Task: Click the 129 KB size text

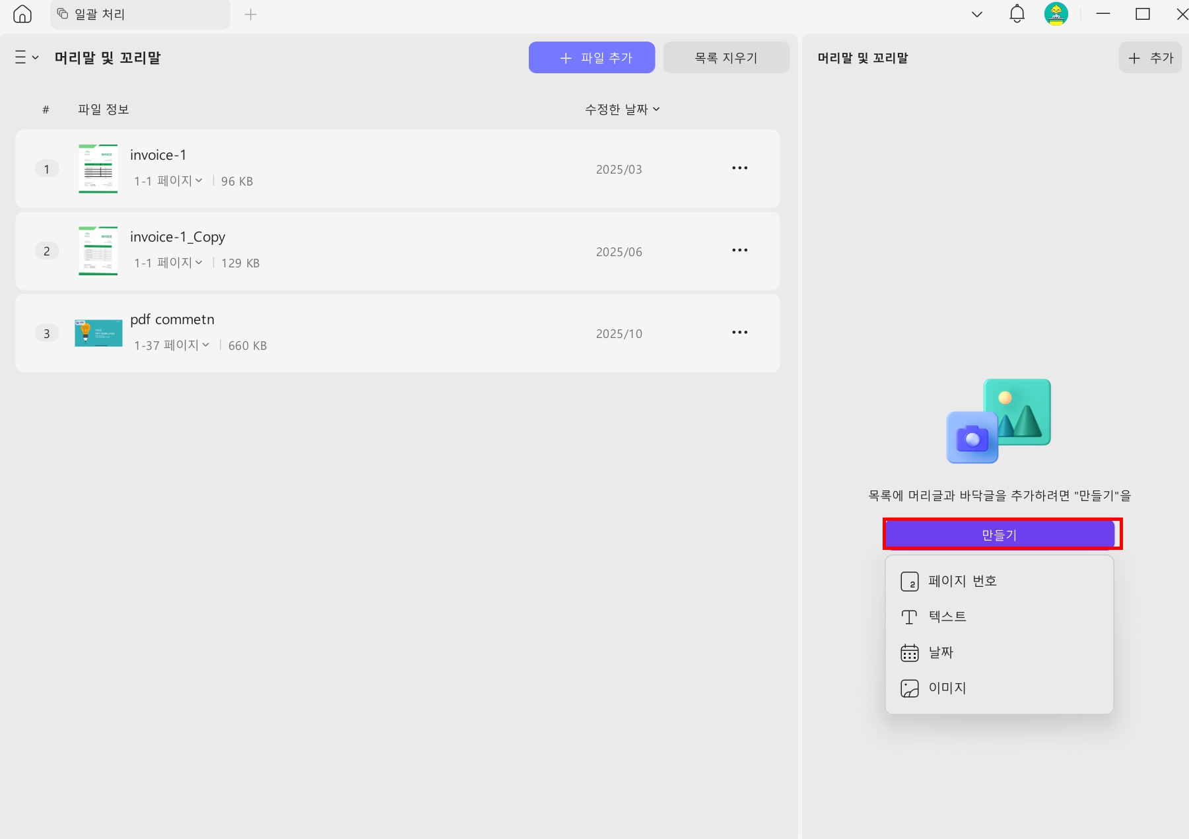Action: (240, 263)
